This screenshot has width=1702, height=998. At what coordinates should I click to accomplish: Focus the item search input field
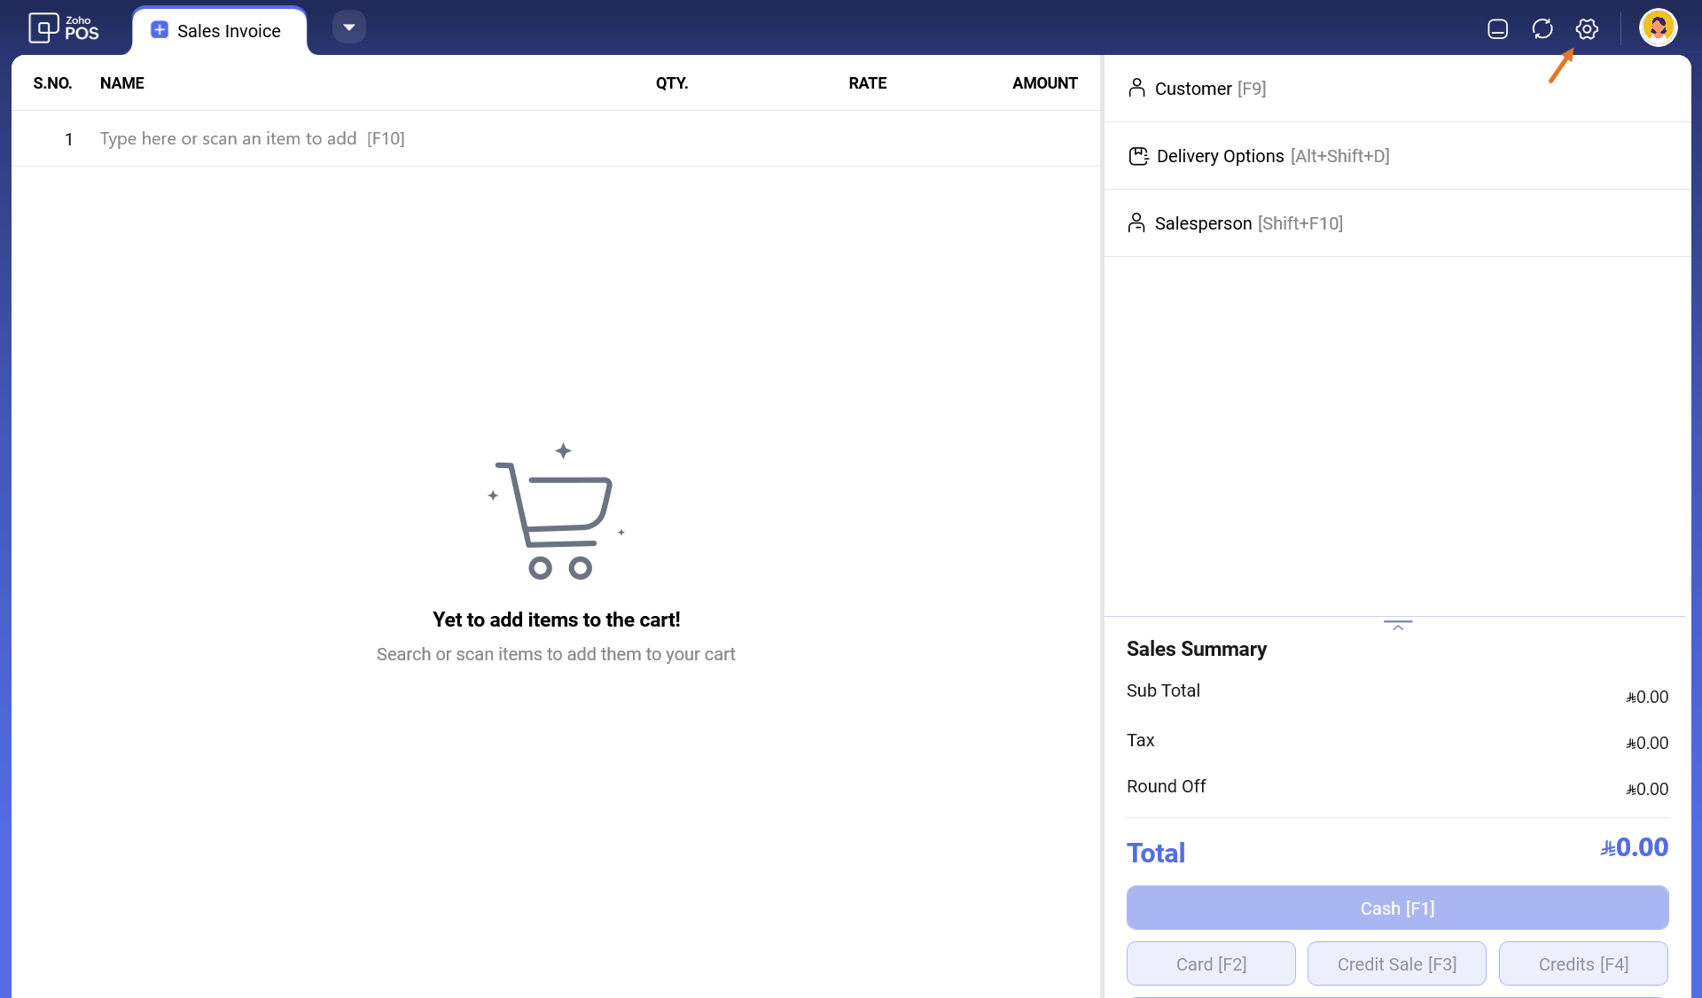355,139
